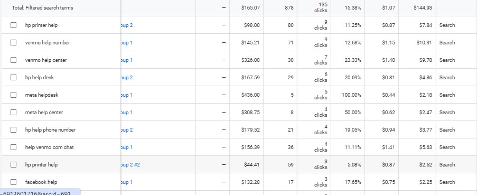Select the venmo help center row checkbox
This screenshot has width=477, height=195.
[x=13, y=60]
